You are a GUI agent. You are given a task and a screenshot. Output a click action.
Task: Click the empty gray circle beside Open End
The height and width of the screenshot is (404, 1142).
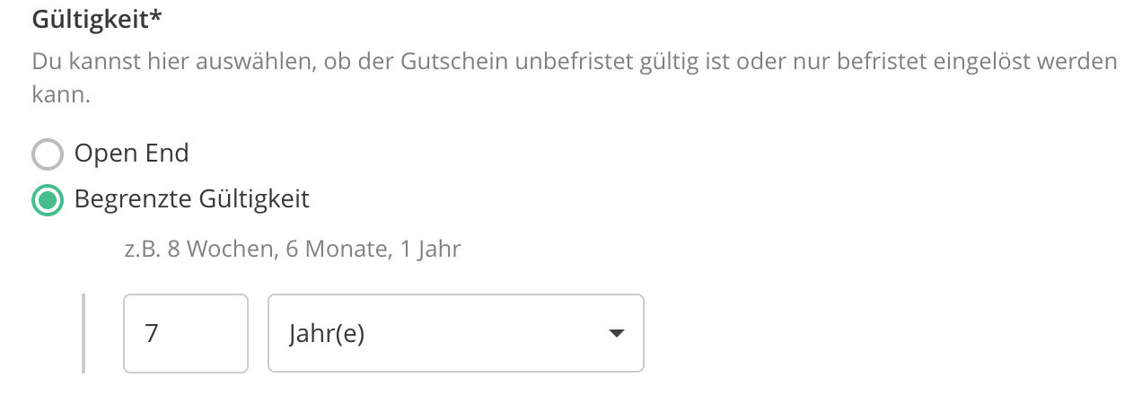click(48, 154)
